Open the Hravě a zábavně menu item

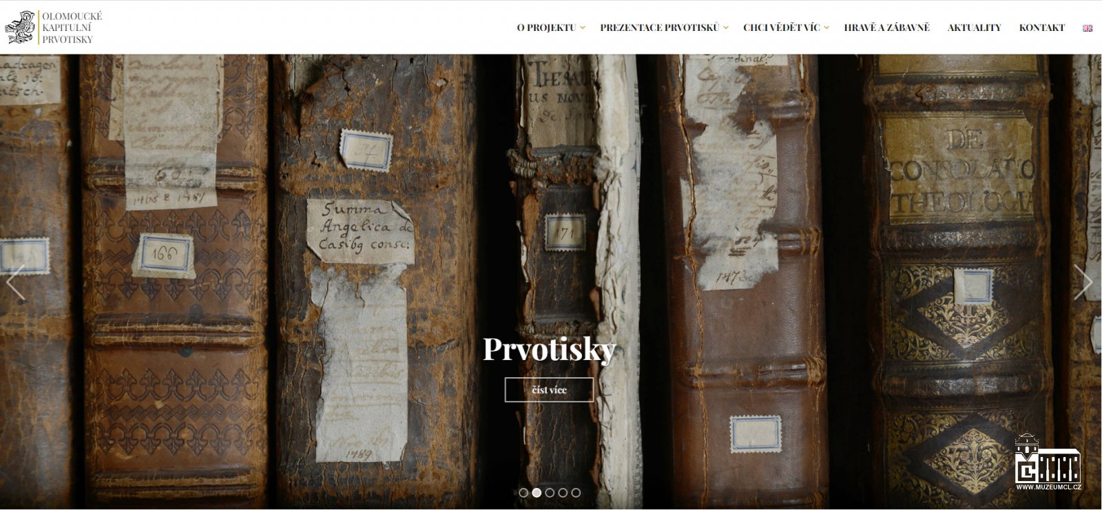click(886, 28)
